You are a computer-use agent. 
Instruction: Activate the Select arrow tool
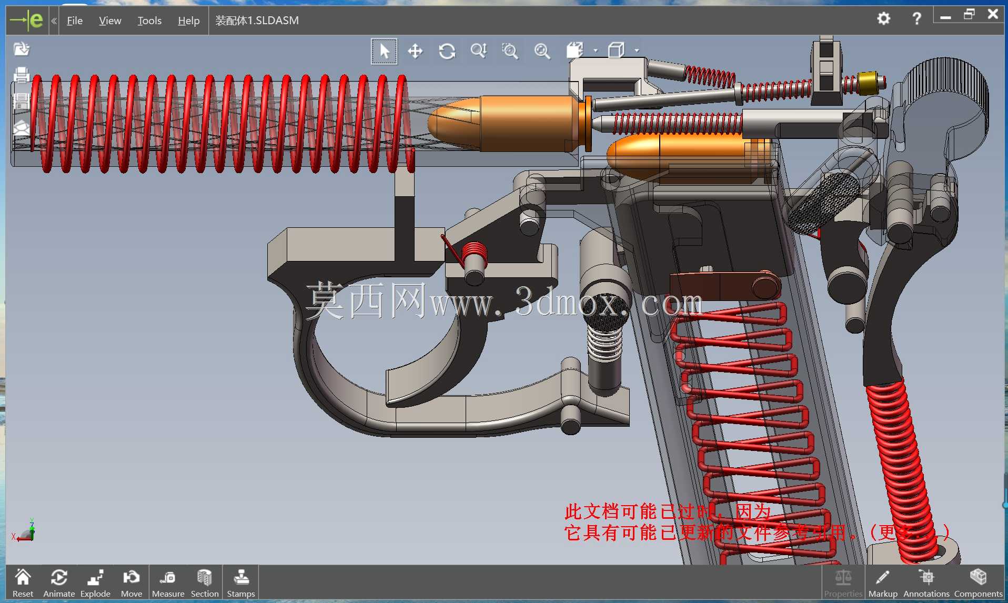pos(384,51)
